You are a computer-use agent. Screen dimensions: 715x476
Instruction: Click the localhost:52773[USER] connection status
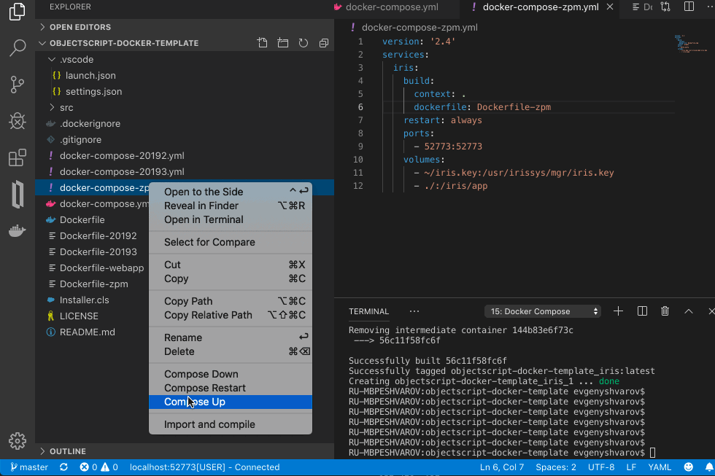point(204,467)
